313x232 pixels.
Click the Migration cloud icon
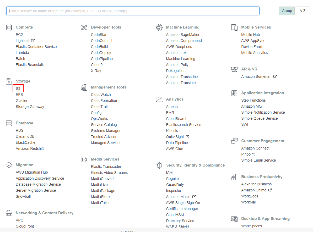coord(9,165)
